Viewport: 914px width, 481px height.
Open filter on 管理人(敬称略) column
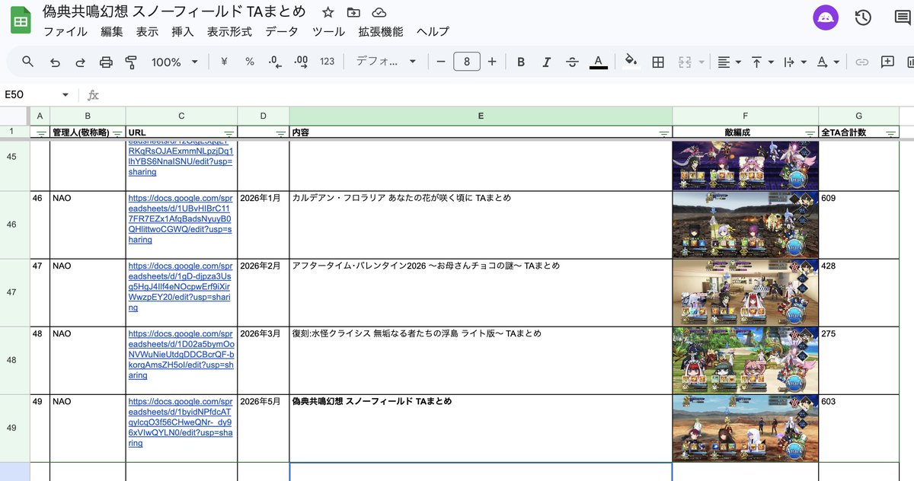(x=117, y=133)
